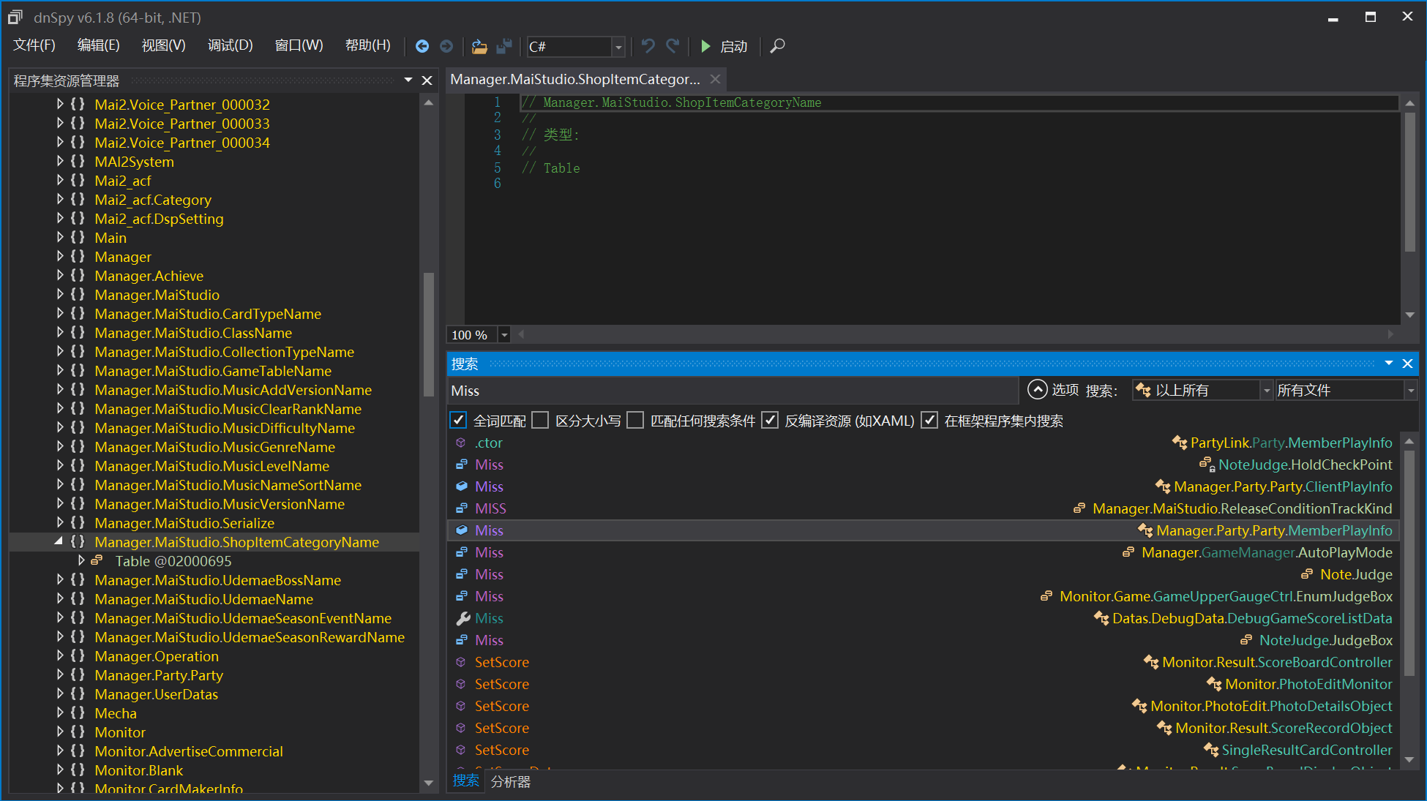Open the search panel options arrow menu
Image resolution: width=1427 pixels, height=801 pixels.
(1388, 364)
